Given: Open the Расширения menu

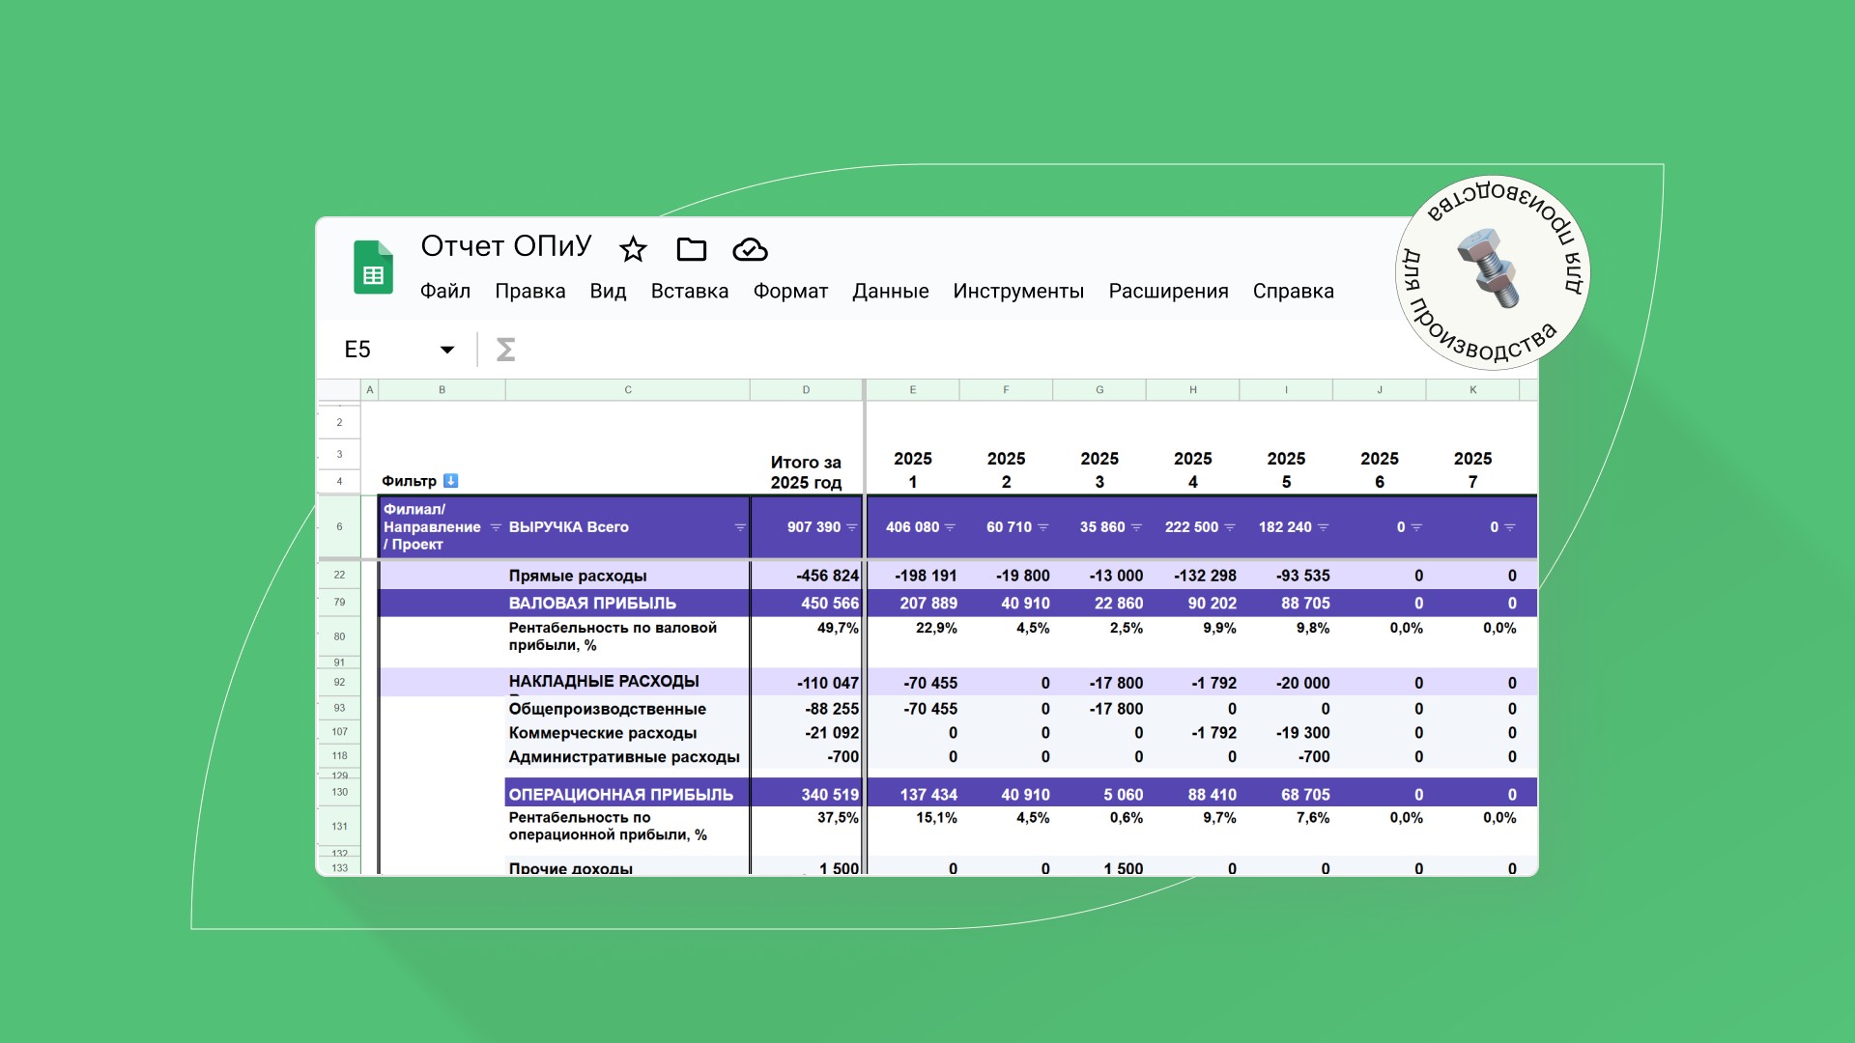Looking at the screenshot, I should pos(1168,291).
